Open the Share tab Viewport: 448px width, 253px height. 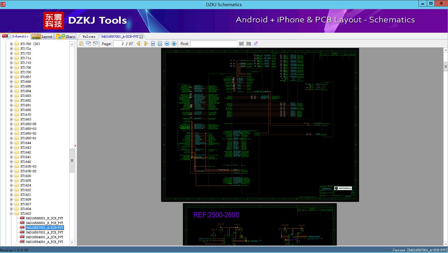pos(66,37)
